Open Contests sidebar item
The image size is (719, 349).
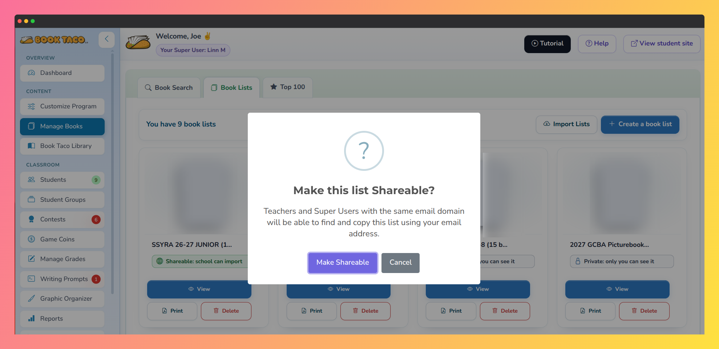point(62,220)
